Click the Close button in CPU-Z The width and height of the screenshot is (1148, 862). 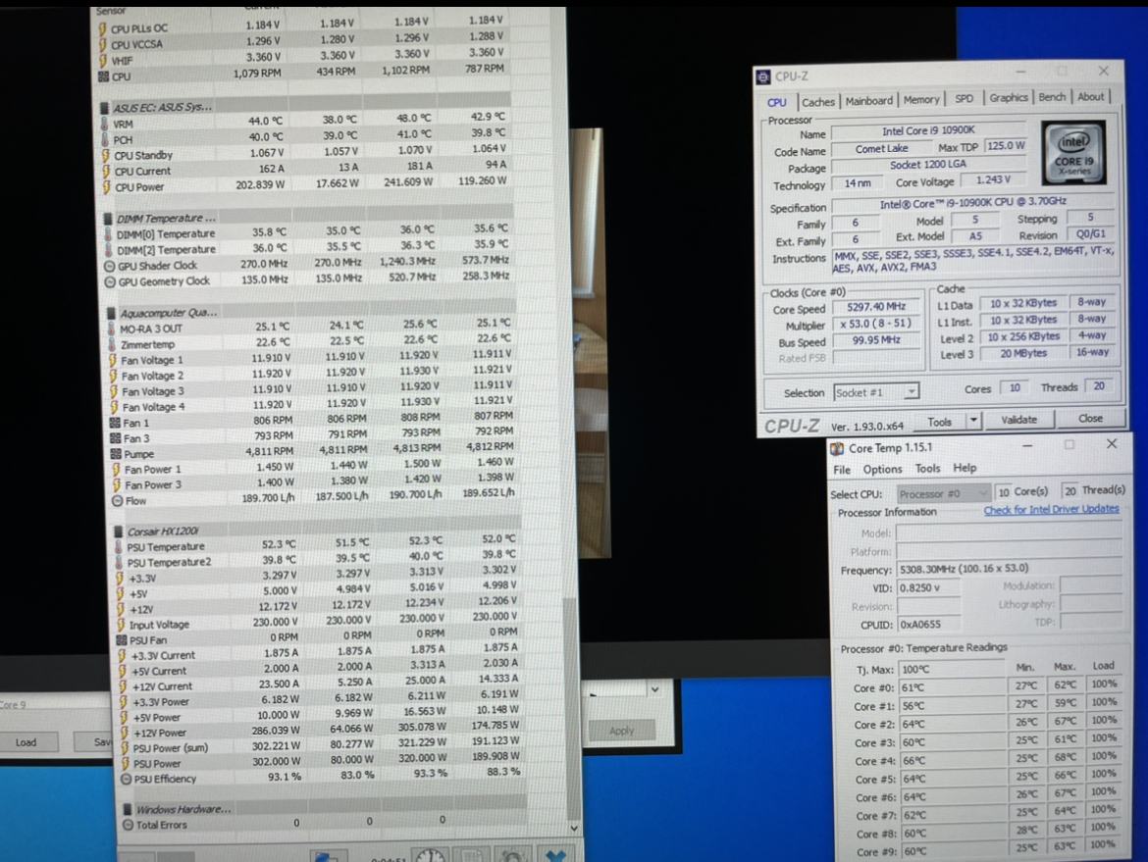(x=1090, y=418)
